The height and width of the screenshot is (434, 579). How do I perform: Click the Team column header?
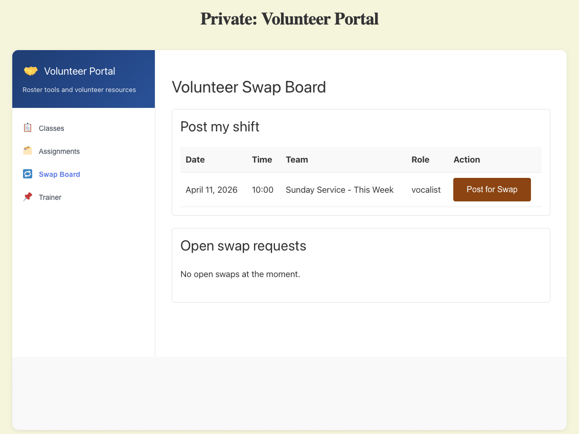tap(297, 159)
